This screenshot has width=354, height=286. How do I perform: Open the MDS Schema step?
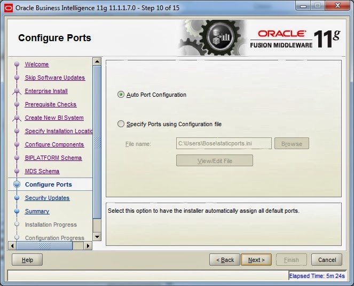pyautogui.click(x=42, y=171)
